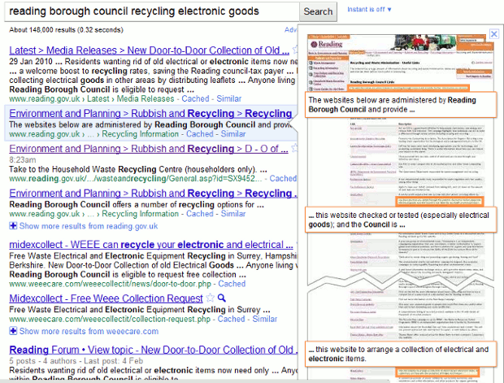Click the Reading website page preview thumbnail
This screenshot has height=383, width=504.
pyautogui.click(x=401, y=206)
